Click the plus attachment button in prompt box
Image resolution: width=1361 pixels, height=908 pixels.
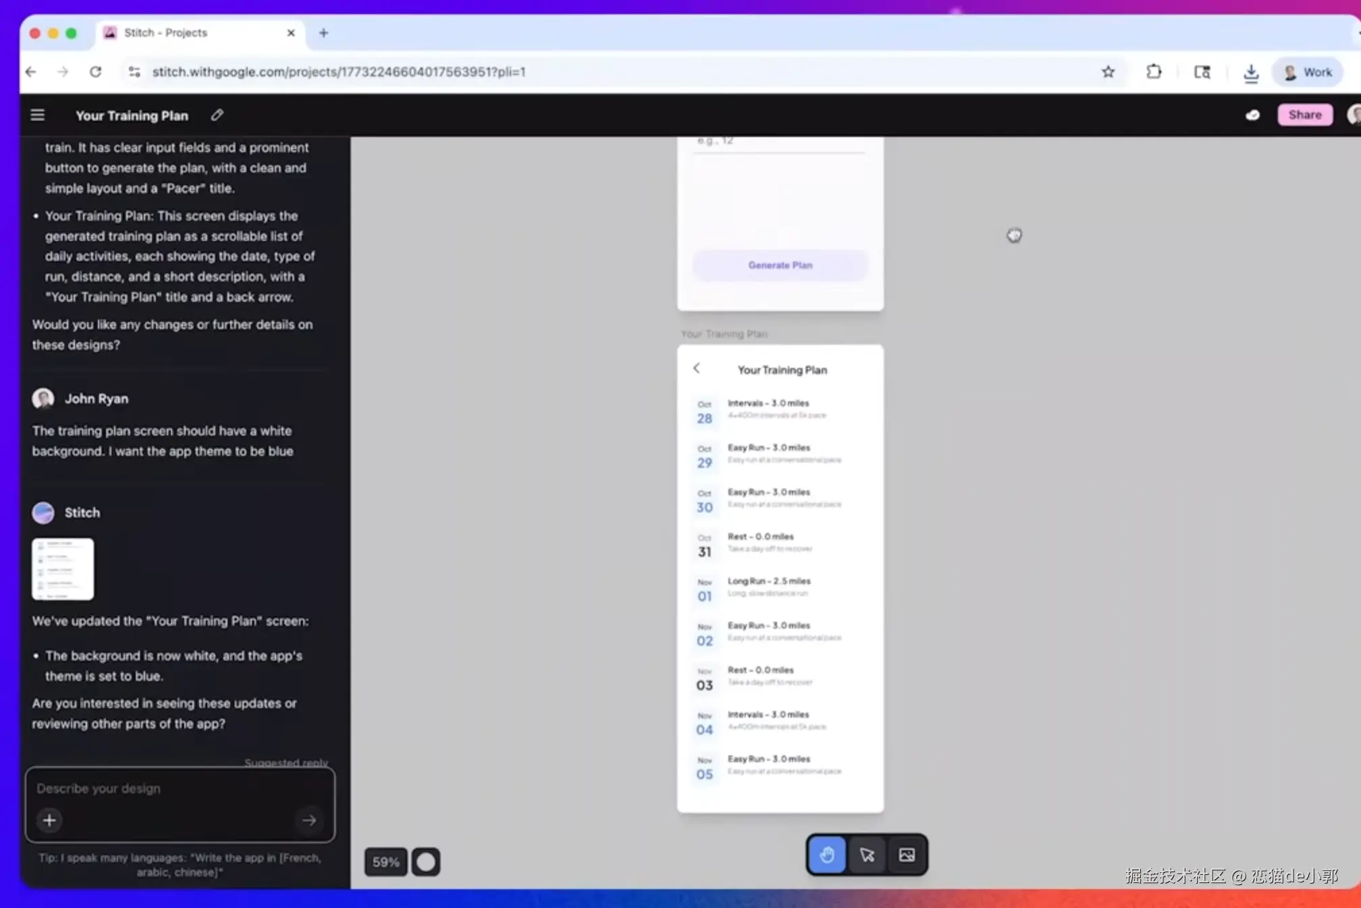(49, 820)
